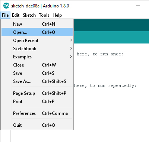The width and height of the screenshot is (149, 142).
Task: Select Quit to exit Arduino
Action: coord(37,125)
